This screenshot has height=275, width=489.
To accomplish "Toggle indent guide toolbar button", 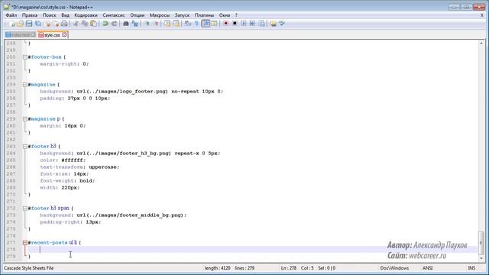I will click(x=206, y=24).
